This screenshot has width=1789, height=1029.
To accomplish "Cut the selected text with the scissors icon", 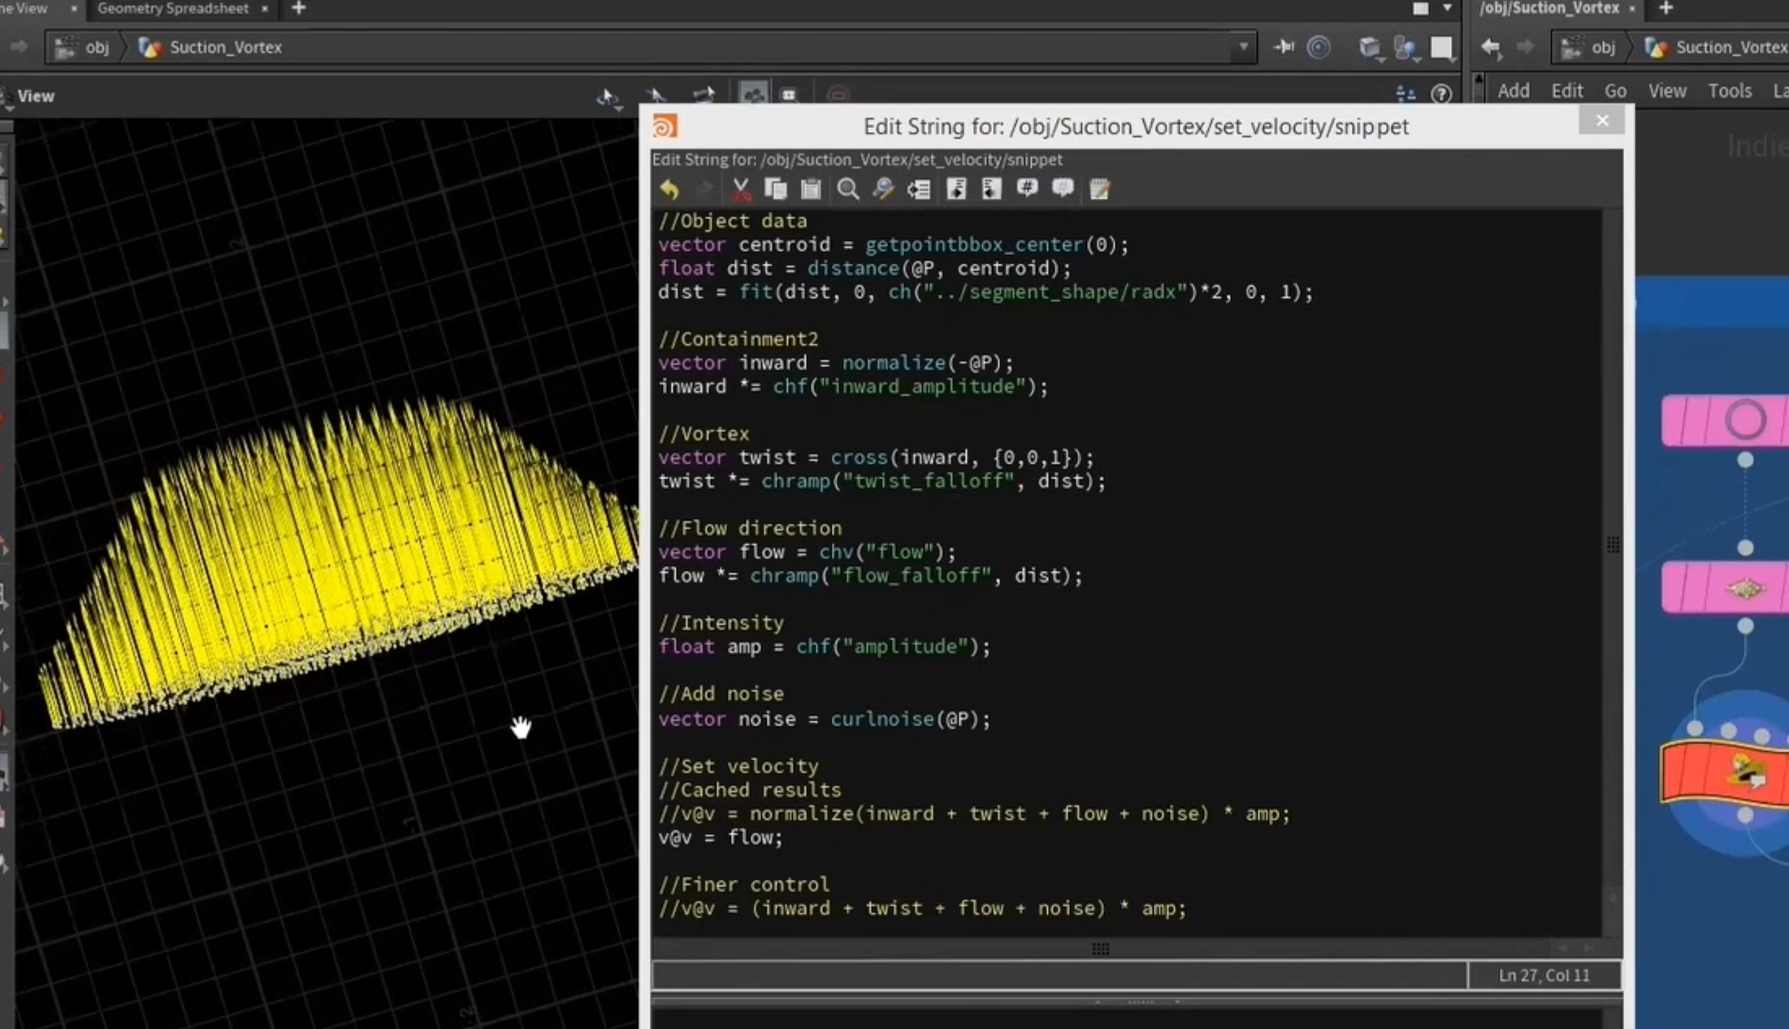I will (740, 189).
